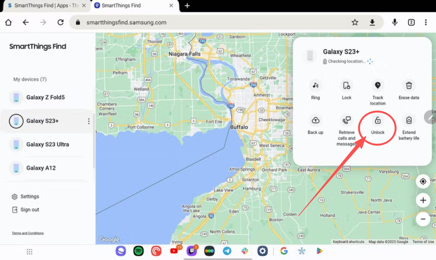The width and height of the screenshot is (436, 260).
Task: Zoom in on the map
Action: 423,200
